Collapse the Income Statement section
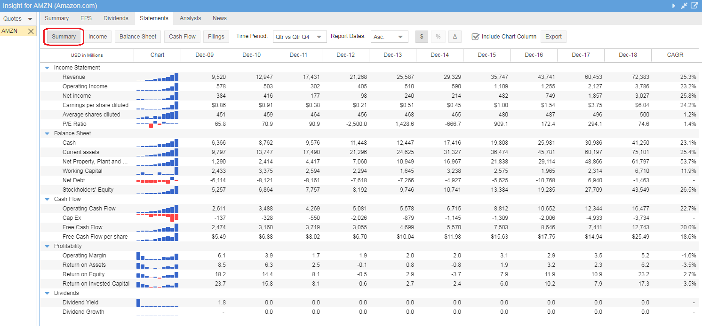 47,68
